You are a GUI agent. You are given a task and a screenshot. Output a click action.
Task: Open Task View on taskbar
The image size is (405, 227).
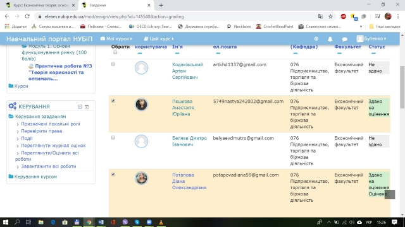pyautogui.click(x=28, y=222)
